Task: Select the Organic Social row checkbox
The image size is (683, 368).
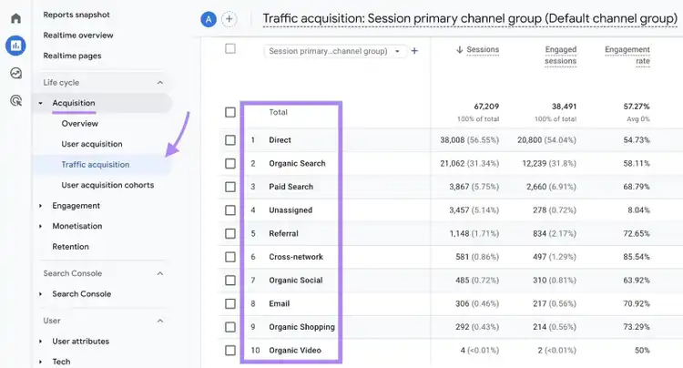Action: (230, 280)
